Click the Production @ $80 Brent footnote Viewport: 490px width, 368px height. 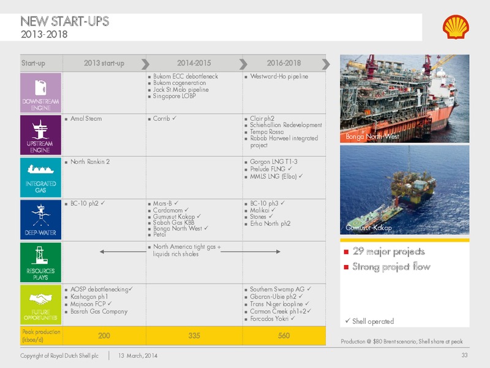[402, 342]
